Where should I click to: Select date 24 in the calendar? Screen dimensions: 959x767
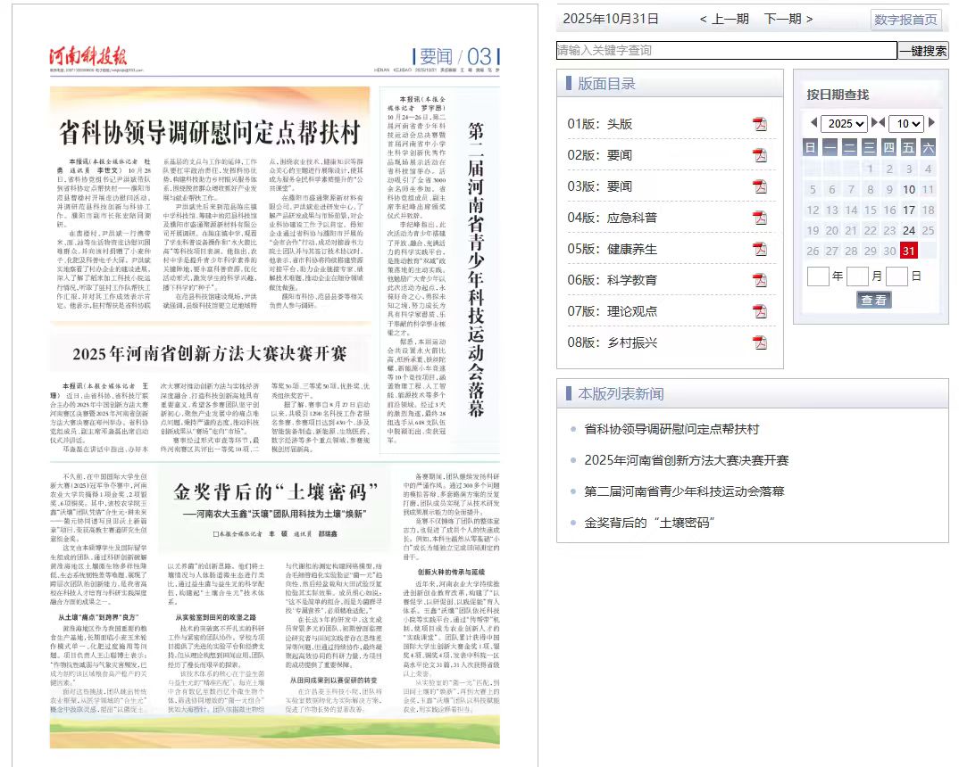pos(909,230)
